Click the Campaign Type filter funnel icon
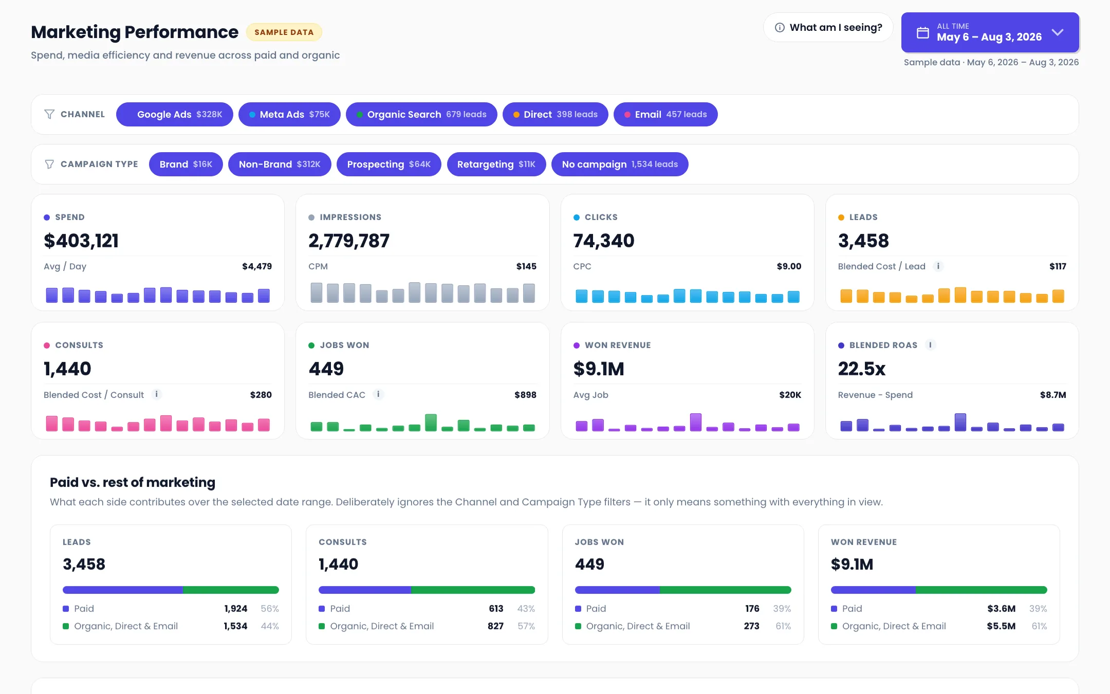 (x=49, y=164)
